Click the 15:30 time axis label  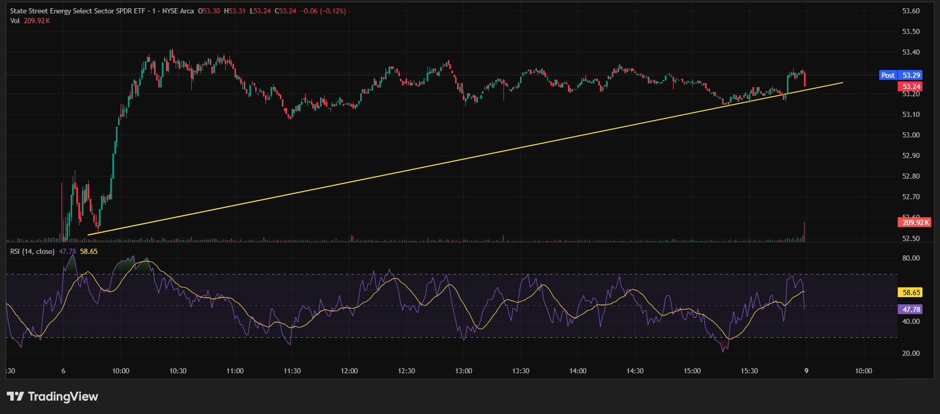749,371
